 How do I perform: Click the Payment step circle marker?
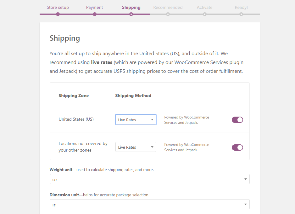click(95, 14)
